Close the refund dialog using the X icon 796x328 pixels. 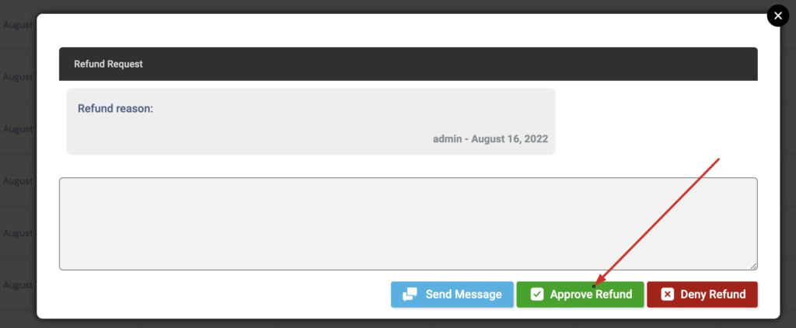click(777, 16)
